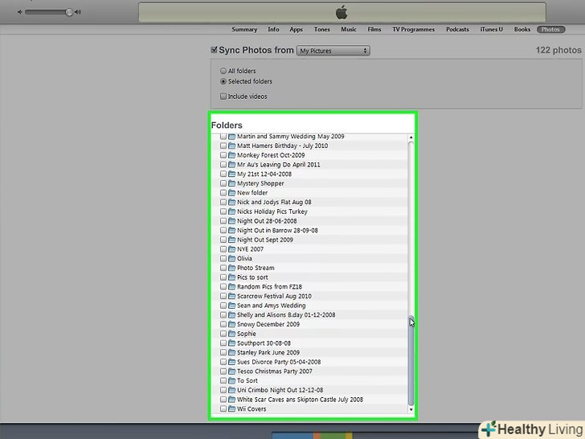Click the volume slider knob
Image resolution: width=585 pixels, height=439 pixels.
[69, 12]
